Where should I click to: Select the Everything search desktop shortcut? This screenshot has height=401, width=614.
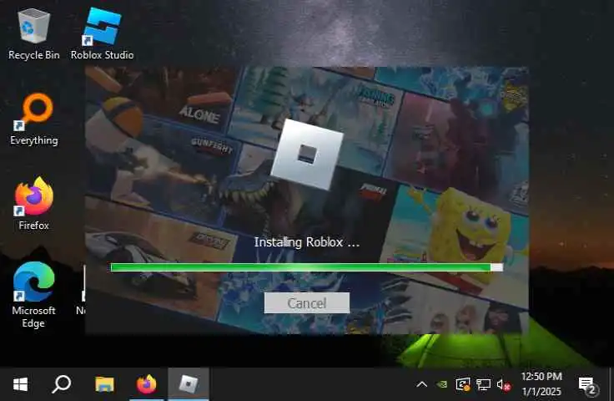34,119
